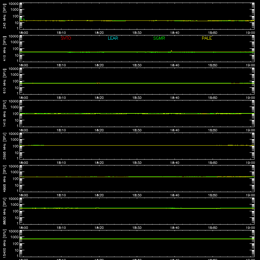This screenshot has width=260, height=260.
Task: Select the 8800 MHz [SFU] axis title
Action: click(x=4, y=211)
